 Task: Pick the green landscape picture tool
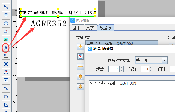click(x=6, y=39)
